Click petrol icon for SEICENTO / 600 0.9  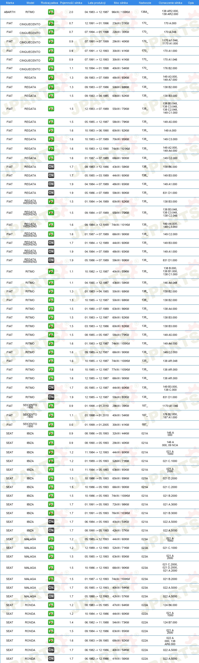(51, 406)
